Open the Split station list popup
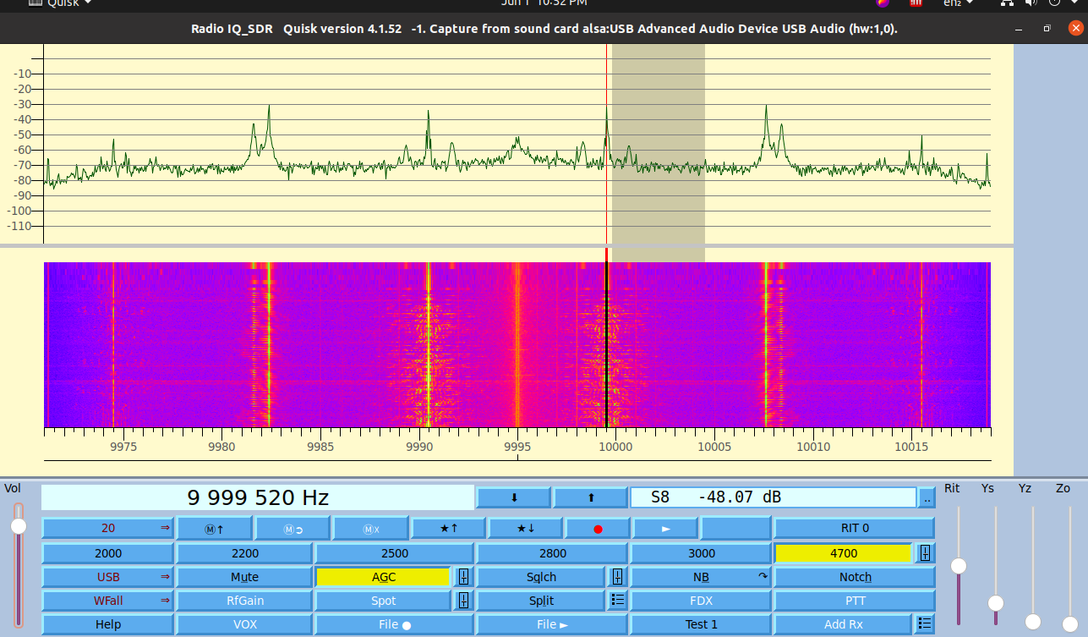Image resolution: width=1088 pixels, height=637 pixels. [616, 601]
